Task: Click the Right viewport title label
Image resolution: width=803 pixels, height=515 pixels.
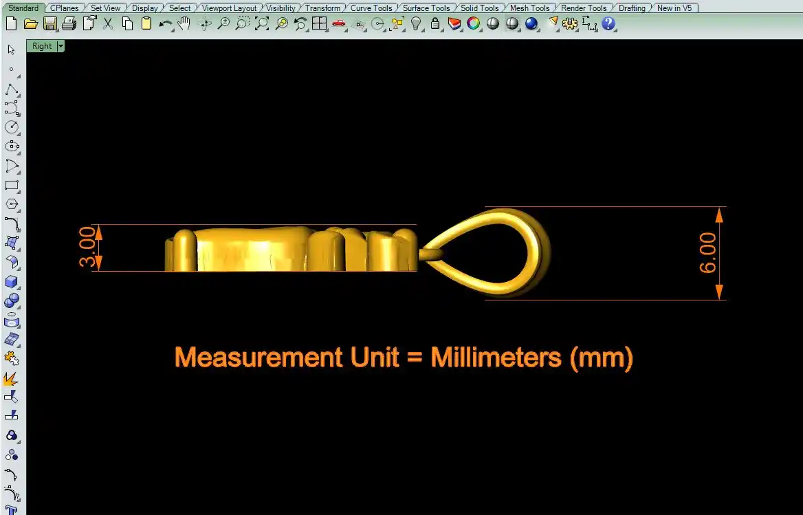Action: [x=41, y=46]
